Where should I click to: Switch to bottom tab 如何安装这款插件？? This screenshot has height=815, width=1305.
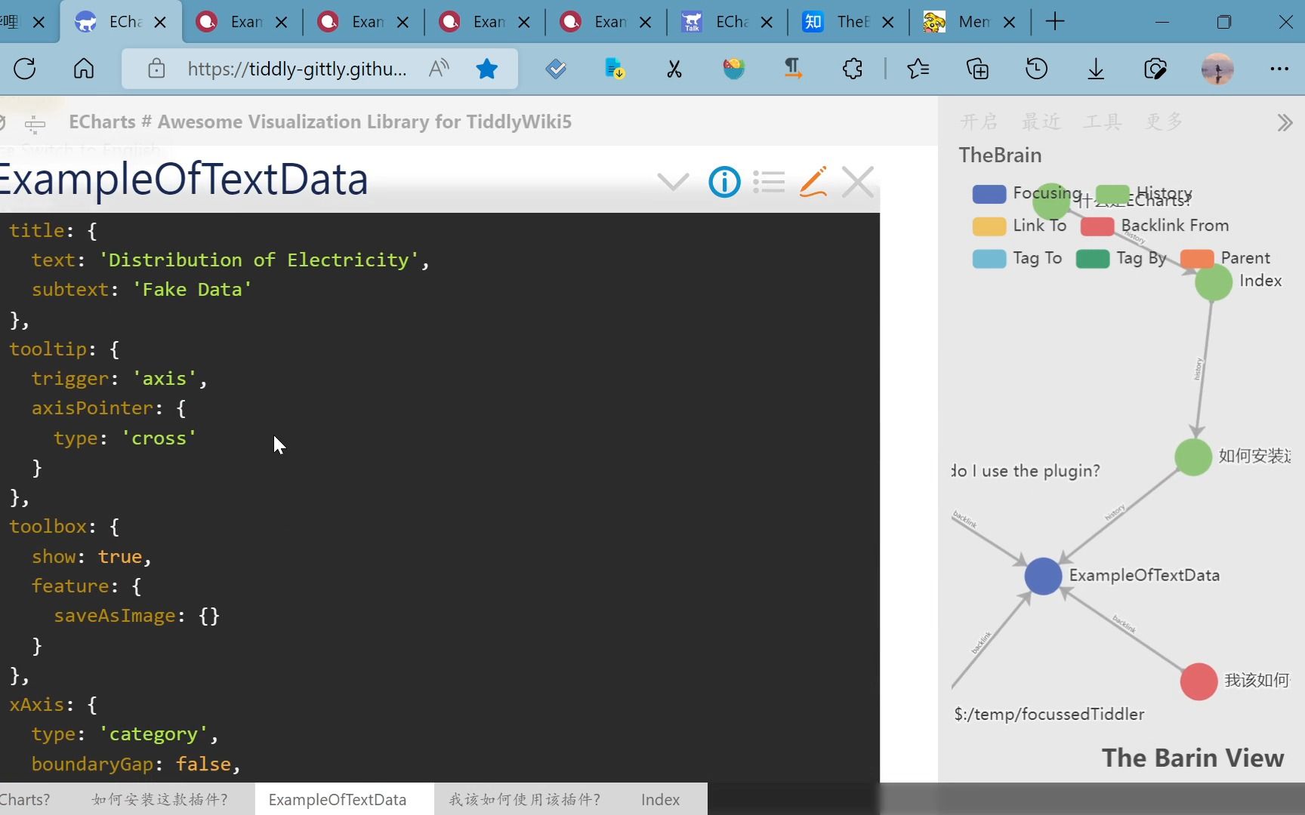pyautogui.click(x=160, y=799)
